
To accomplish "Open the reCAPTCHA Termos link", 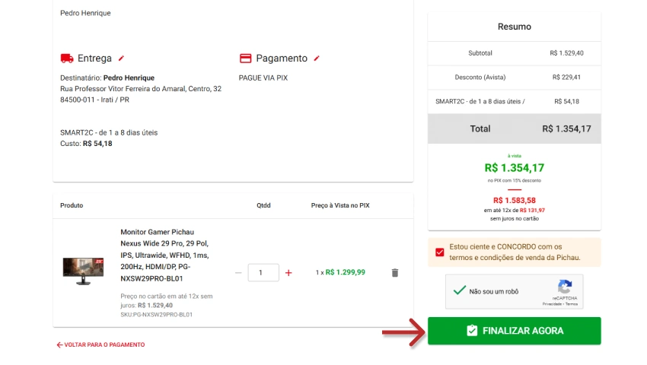I will pyautogui.click(x=572, y=304).
